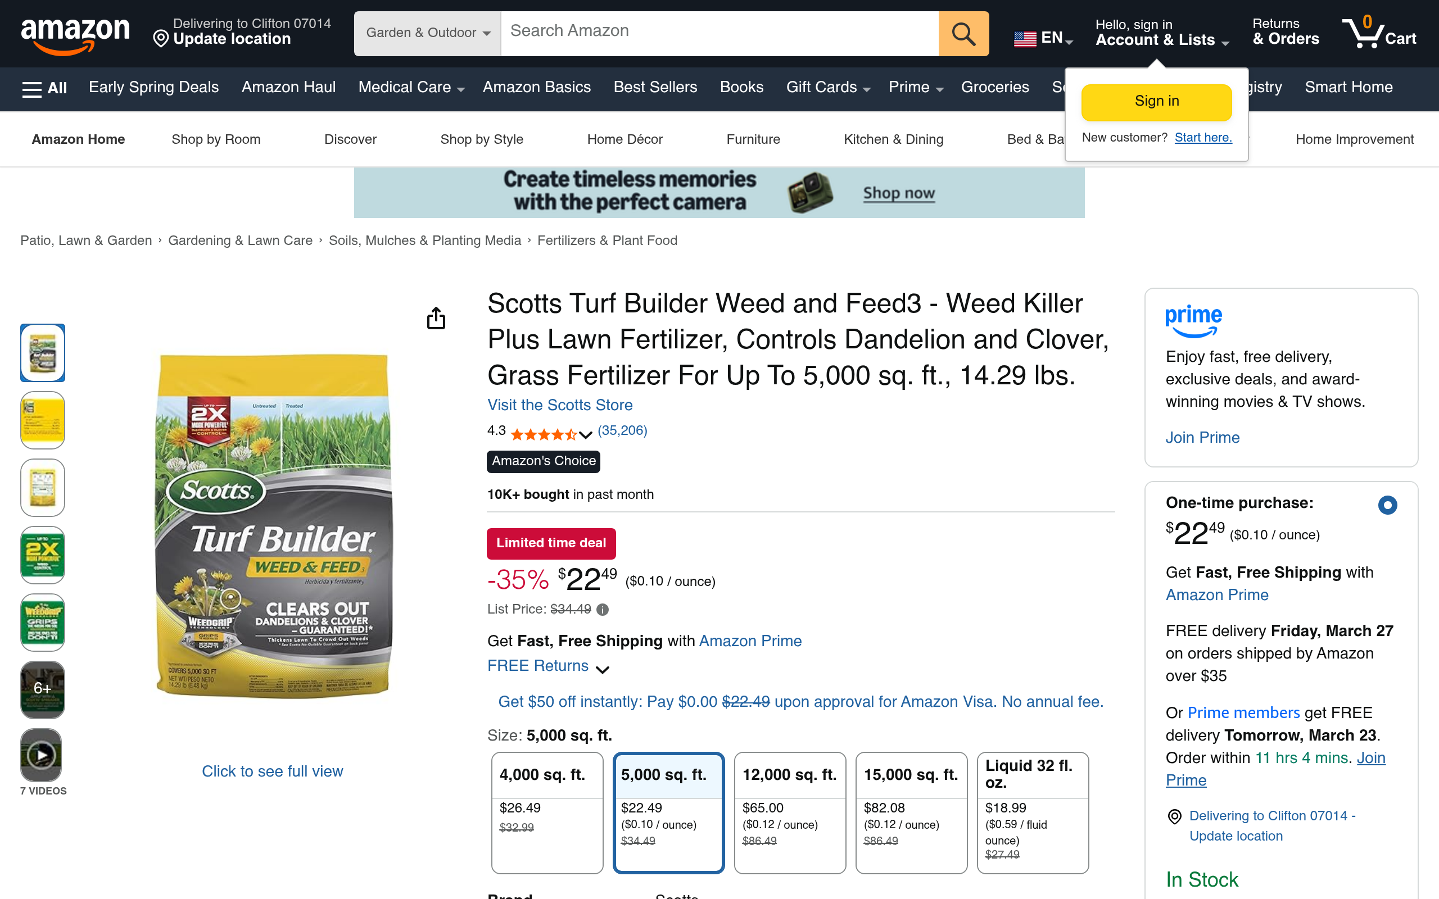Expand the star rating breakdown arrow
This screenshot has width=1439, height=899.
(x=586, y=435)
